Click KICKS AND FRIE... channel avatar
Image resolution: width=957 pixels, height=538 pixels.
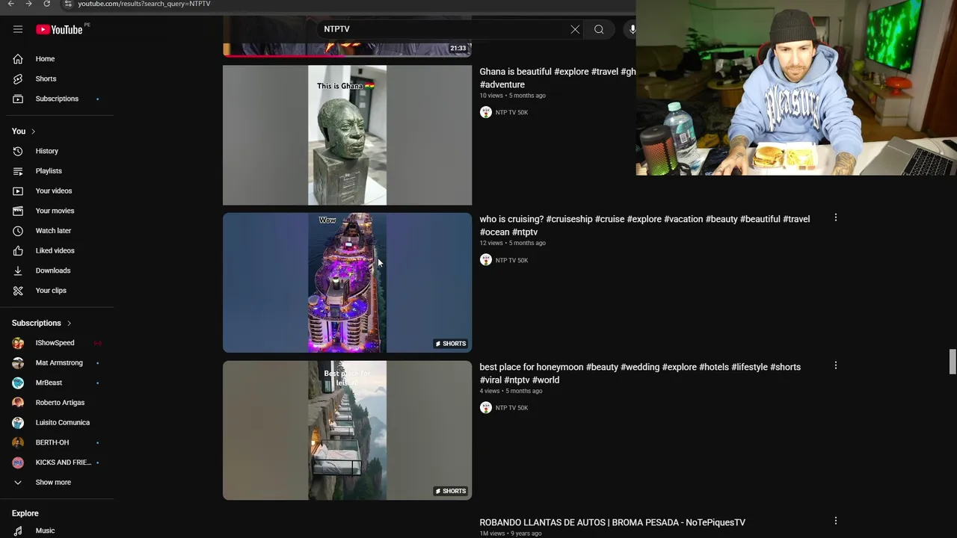coord(18,463)
